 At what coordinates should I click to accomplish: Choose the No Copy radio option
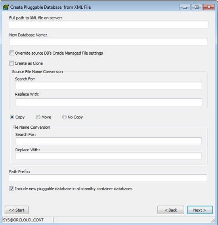[x=64, y=117]
